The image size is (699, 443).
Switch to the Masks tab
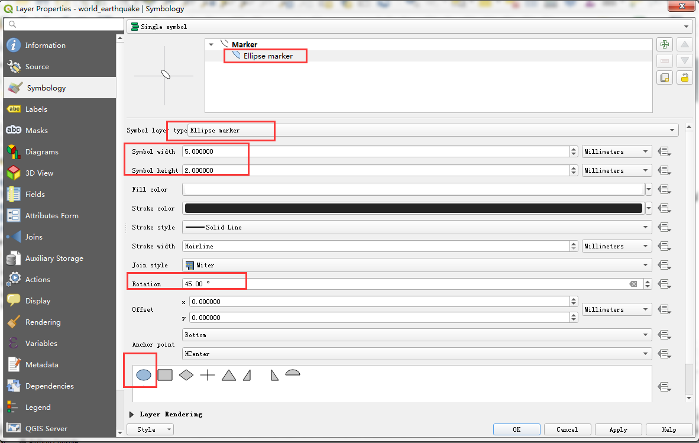pos(60,131)
